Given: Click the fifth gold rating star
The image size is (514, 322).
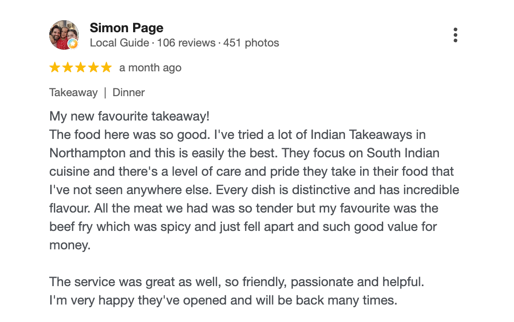Looking at the screenshot, I should 106,68.
